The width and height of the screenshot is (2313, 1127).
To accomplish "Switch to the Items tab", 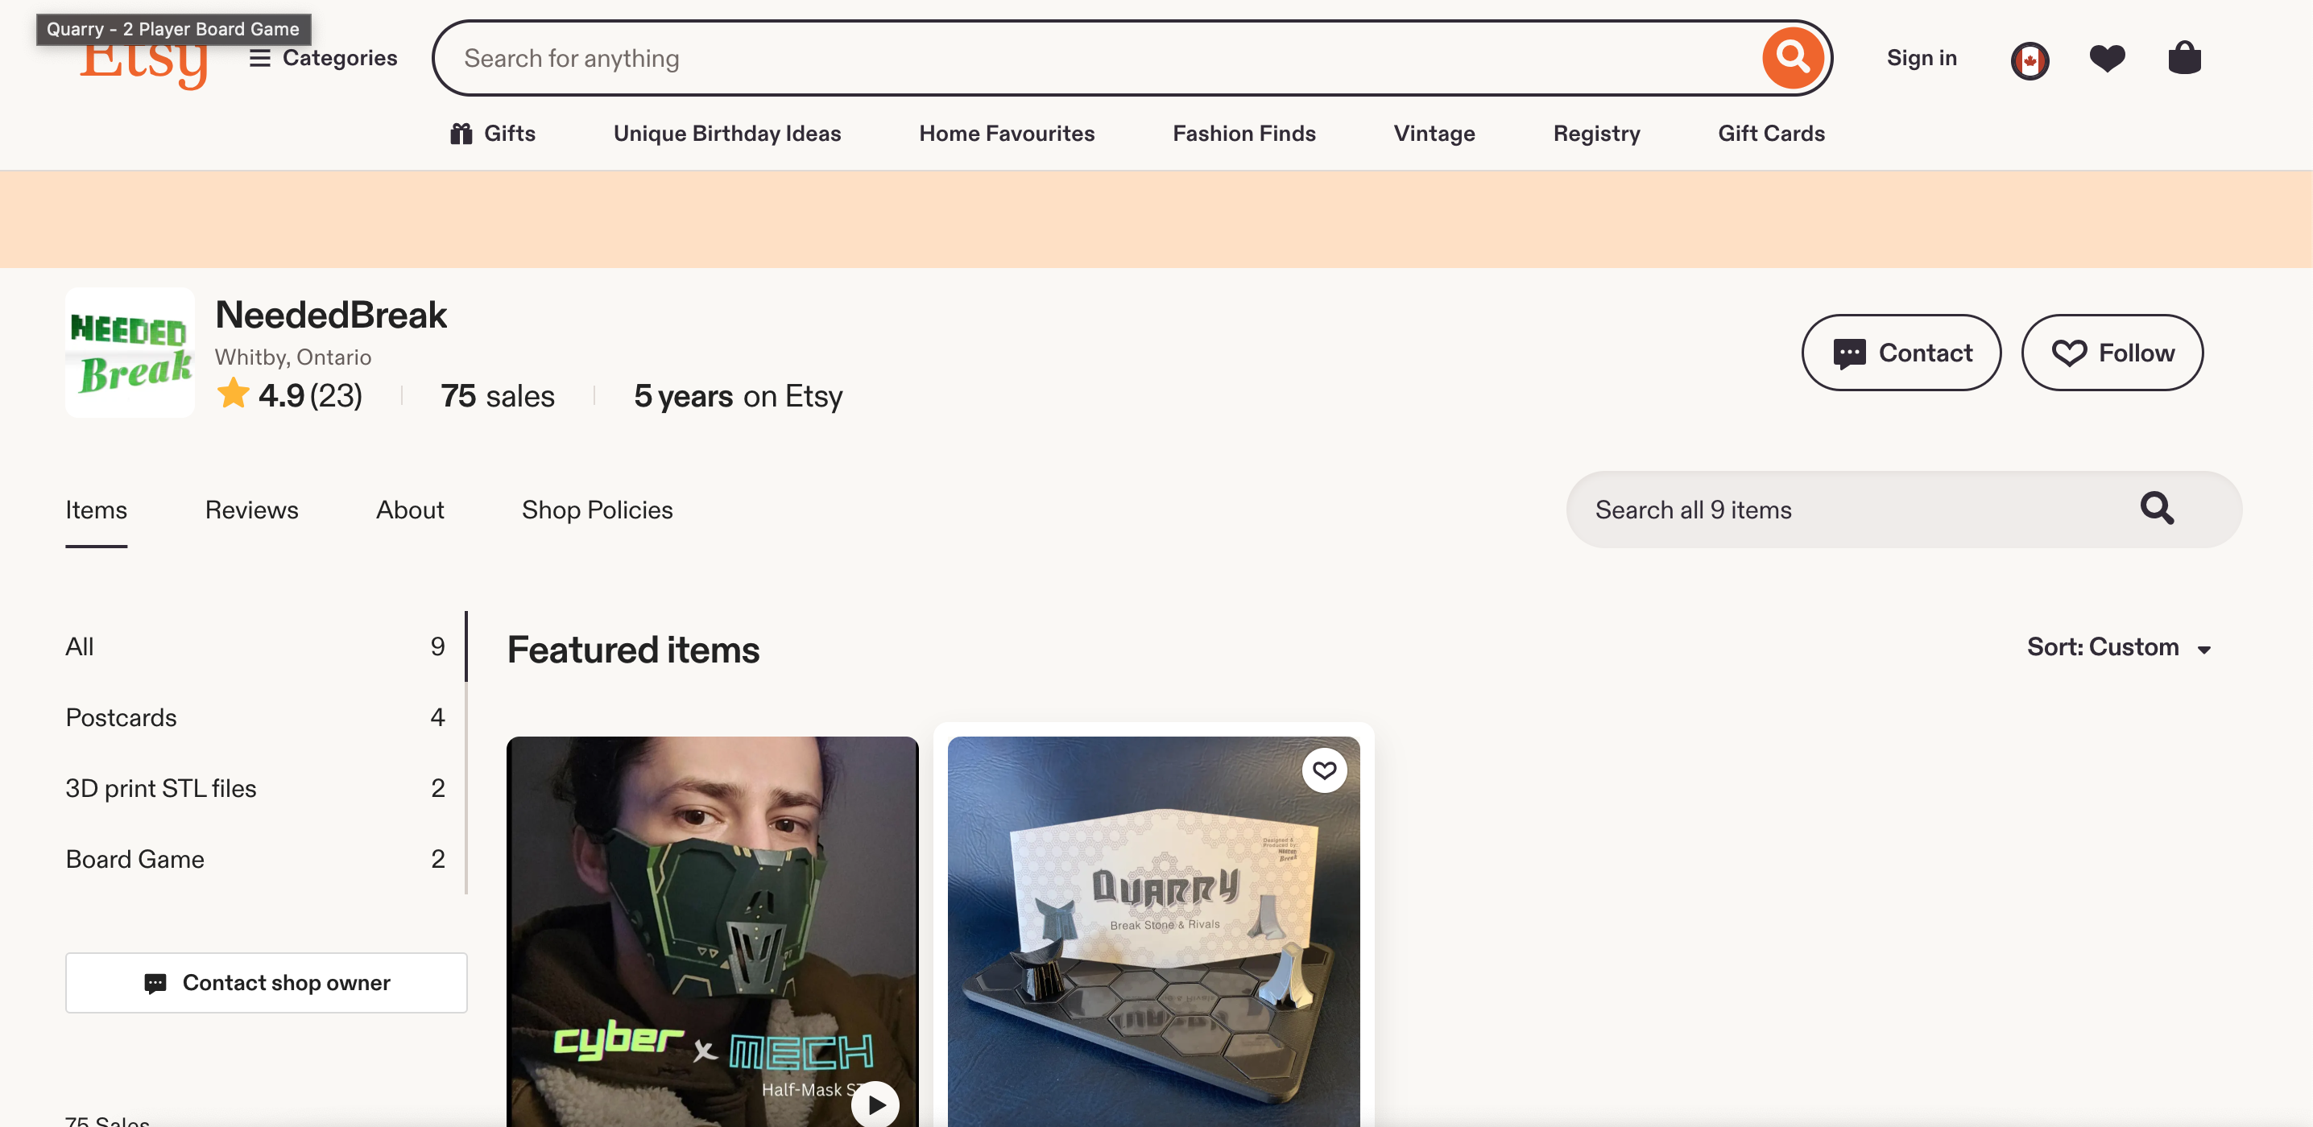I will 96,510.
